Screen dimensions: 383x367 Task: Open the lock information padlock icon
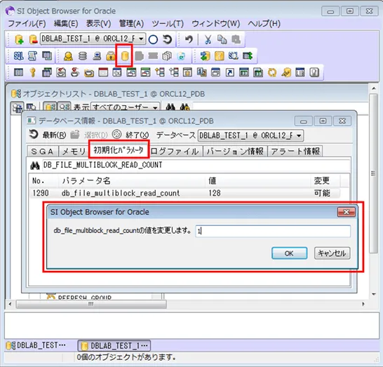(110, 56)
